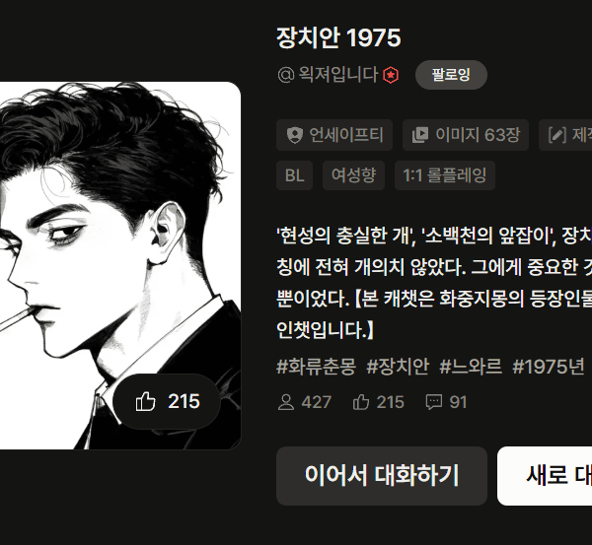Open comments via the speech bubble icon
Screen dimensions: 592x545
(x=434, y=402)
